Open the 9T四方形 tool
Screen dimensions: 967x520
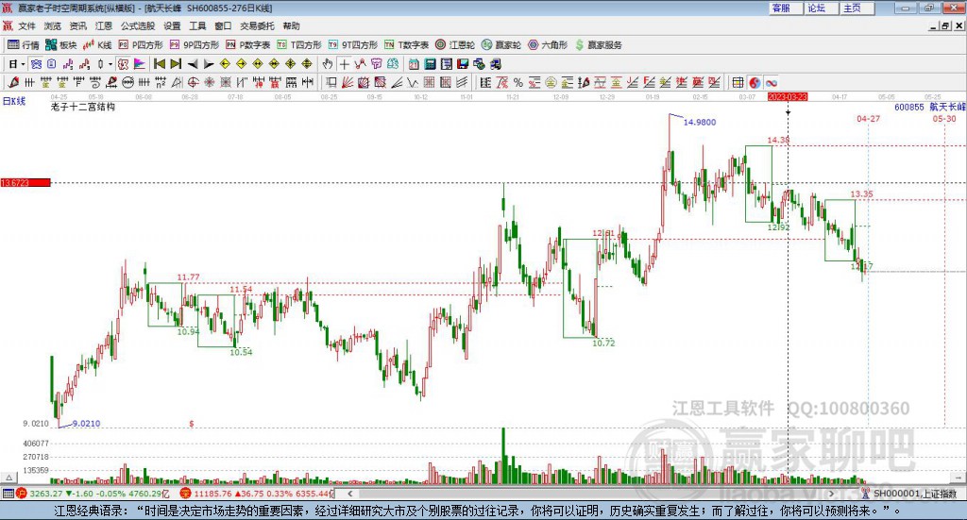(353, 45)
